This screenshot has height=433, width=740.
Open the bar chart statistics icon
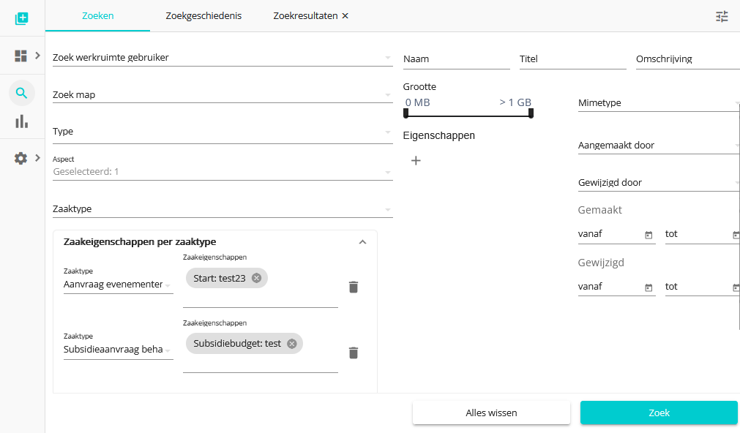22,121
